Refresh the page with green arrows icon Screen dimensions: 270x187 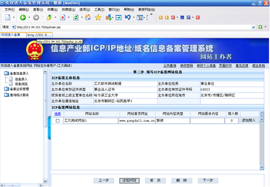[x=76, y=18]
